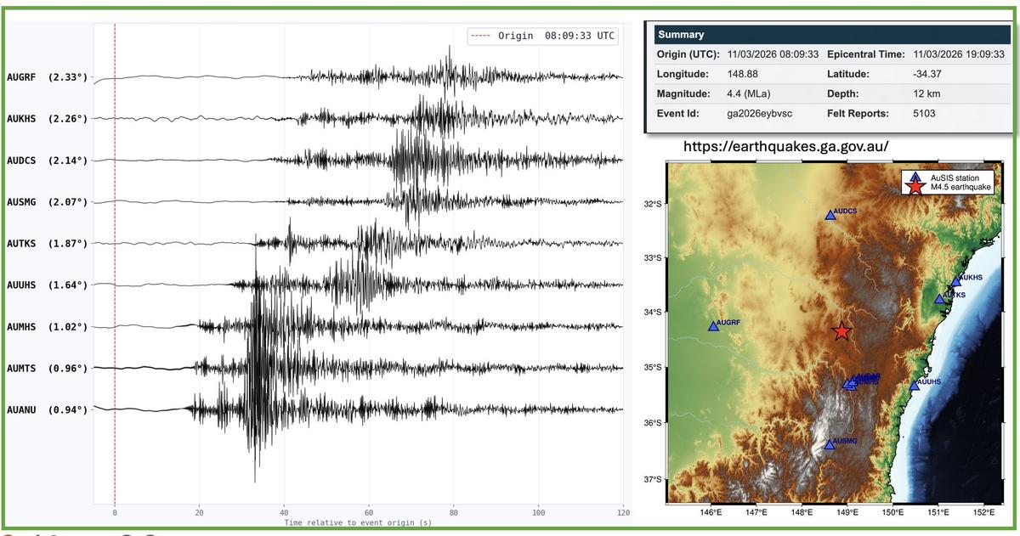Screen dimensions: 1020x536
Task: Select the AUANU (0.94°) trace label
Action: point(47,410)
